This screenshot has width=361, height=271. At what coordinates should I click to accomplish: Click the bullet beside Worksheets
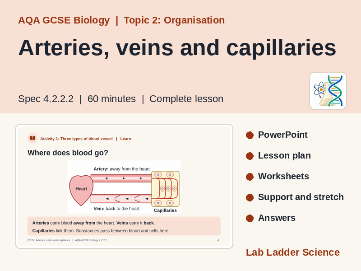tap(250, 177)
